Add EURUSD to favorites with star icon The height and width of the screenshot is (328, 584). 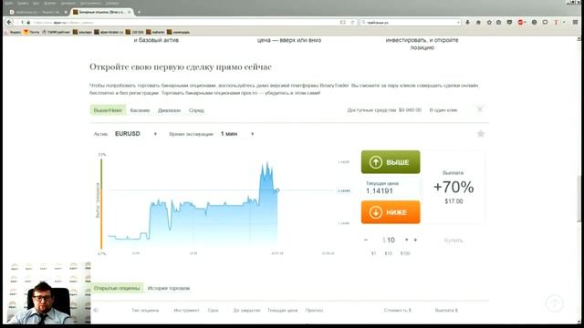pos(481,134)
